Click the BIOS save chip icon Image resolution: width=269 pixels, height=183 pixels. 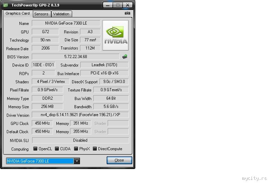[125, 56]
